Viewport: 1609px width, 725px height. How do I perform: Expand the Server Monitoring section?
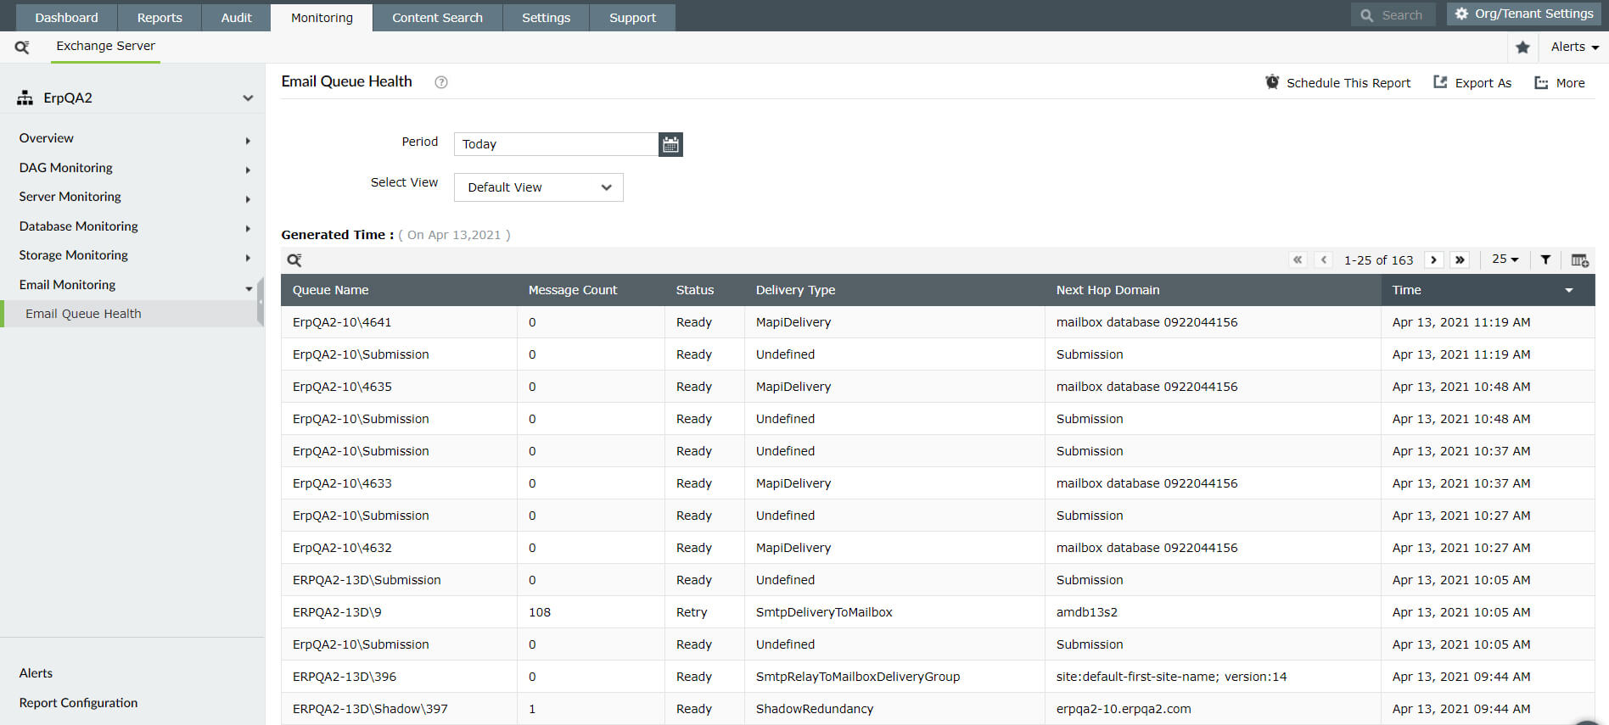(x=248, y=199)
